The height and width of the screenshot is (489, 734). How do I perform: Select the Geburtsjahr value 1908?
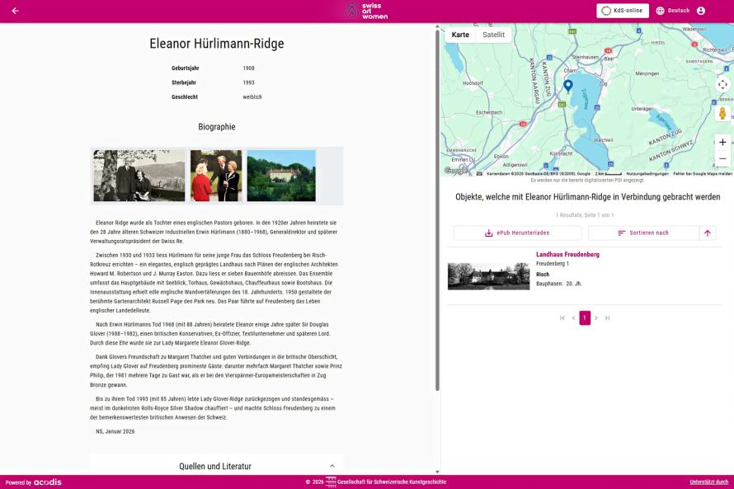point(248,68)
